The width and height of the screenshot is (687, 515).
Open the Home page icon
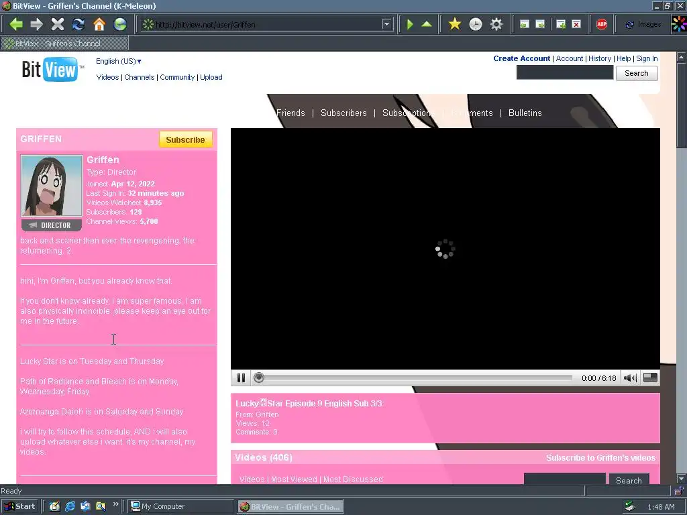pos(99,24)
